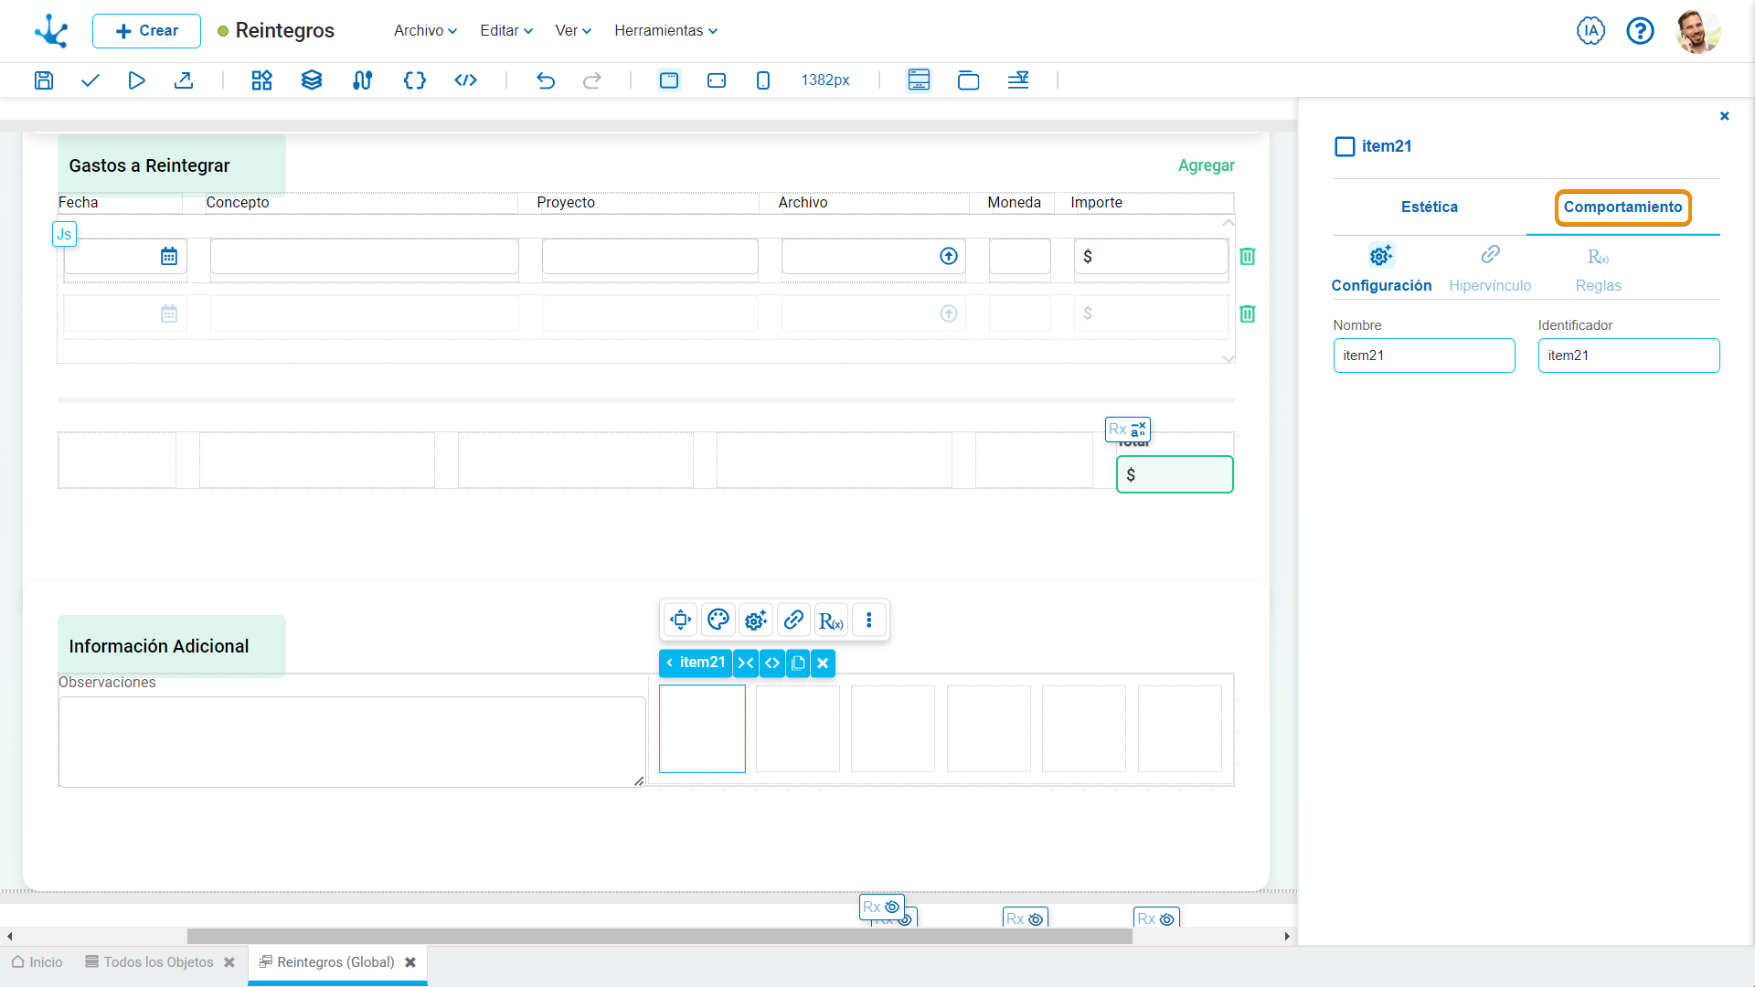
Task: Toggle the form layout view icon
Action: click(919, 80)
